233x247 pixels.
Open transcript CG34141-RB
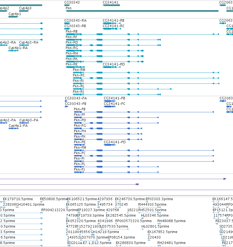pyautogui.click(x=113, y=21)
